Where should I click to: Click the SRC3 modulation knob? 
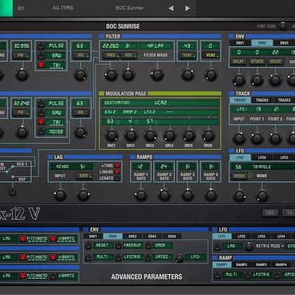[x=150, y=136]
